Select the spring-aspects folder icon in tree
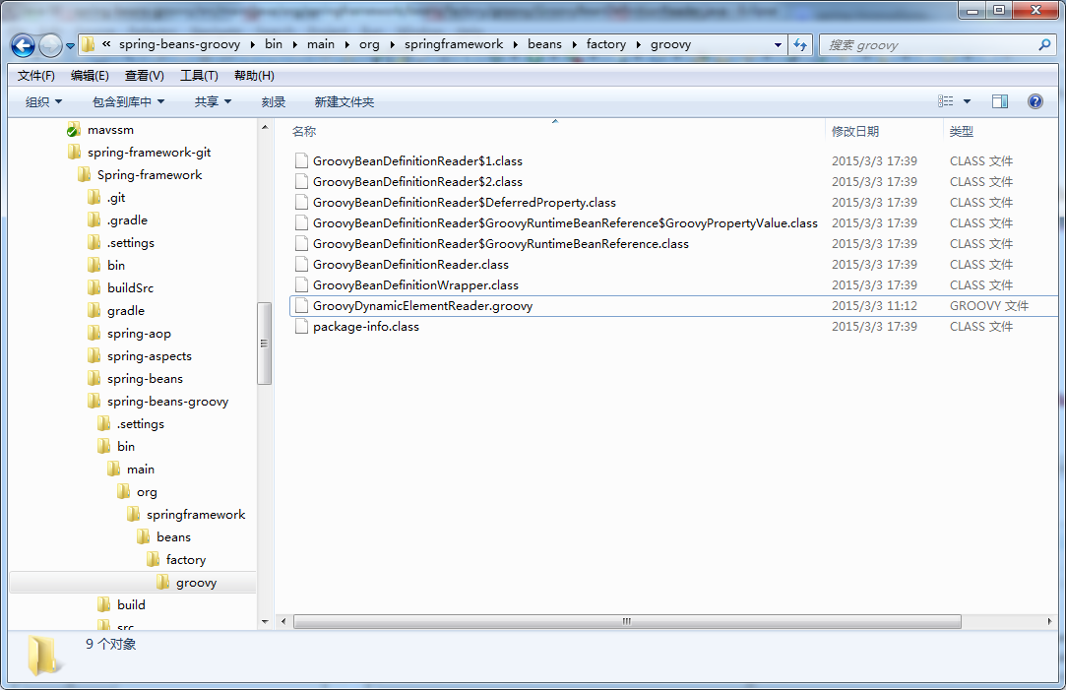Image resolution: width=1066 pixels, height=690 pixels. click(x=94, y=356)
